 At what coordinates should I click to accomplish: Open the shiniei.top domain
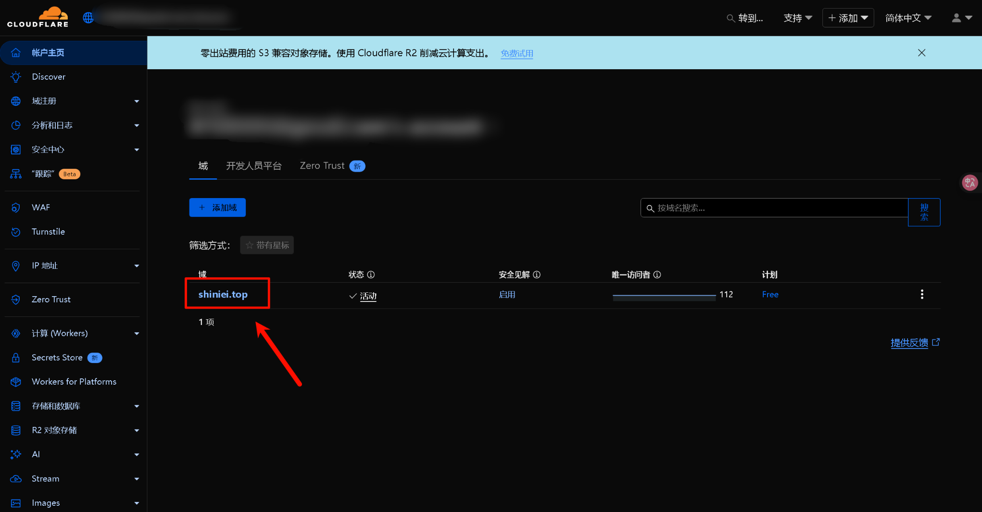pyautogui.click(x=223, y=294)
